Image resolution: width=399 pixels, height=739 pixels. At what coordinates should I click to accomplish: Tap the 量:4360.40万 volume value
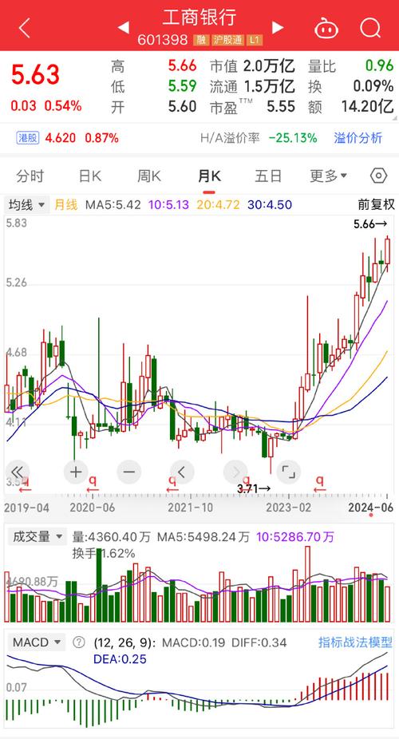[x=112, y=536]
